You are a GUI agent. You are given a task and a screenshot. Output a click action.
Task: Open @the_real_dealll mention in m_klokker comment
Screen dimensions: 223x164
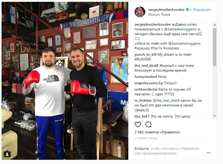(x=166, y=100)
